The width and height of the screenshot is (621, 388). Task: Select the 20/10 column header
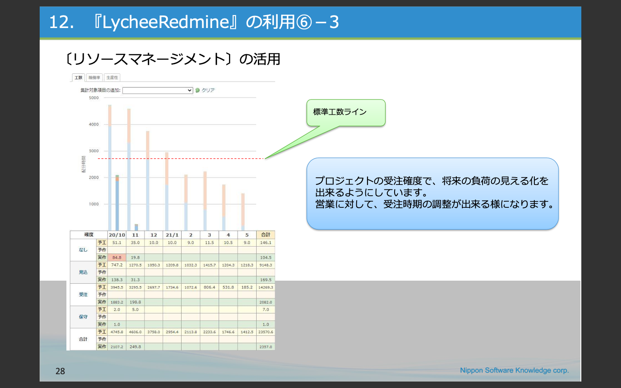(x=117, y=235)
